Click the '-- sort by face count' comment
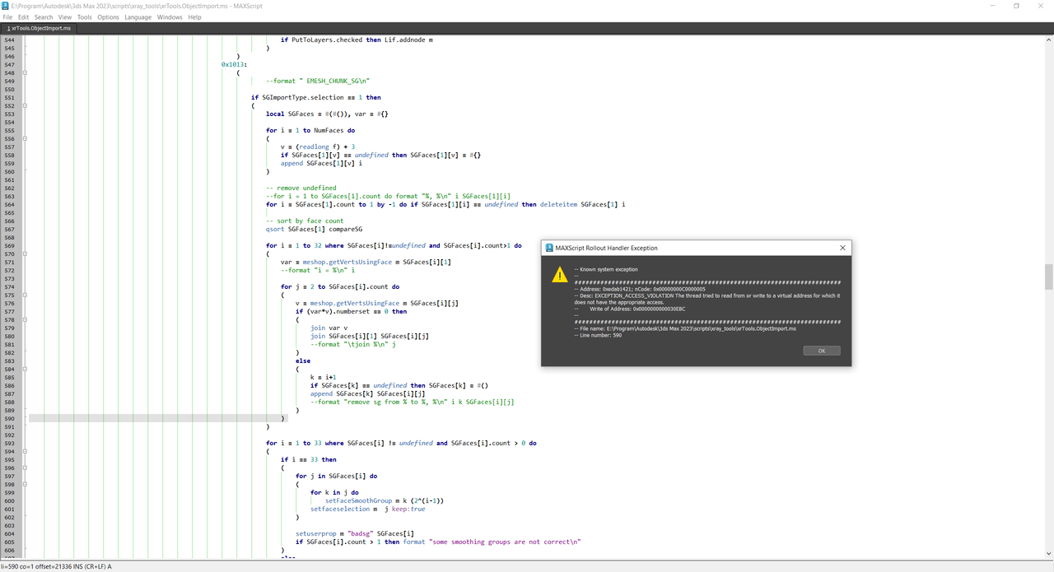This screenshot has height=572, width=1054. [x=305, y=221]
